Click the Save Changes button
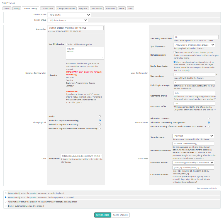 (103, 215)
